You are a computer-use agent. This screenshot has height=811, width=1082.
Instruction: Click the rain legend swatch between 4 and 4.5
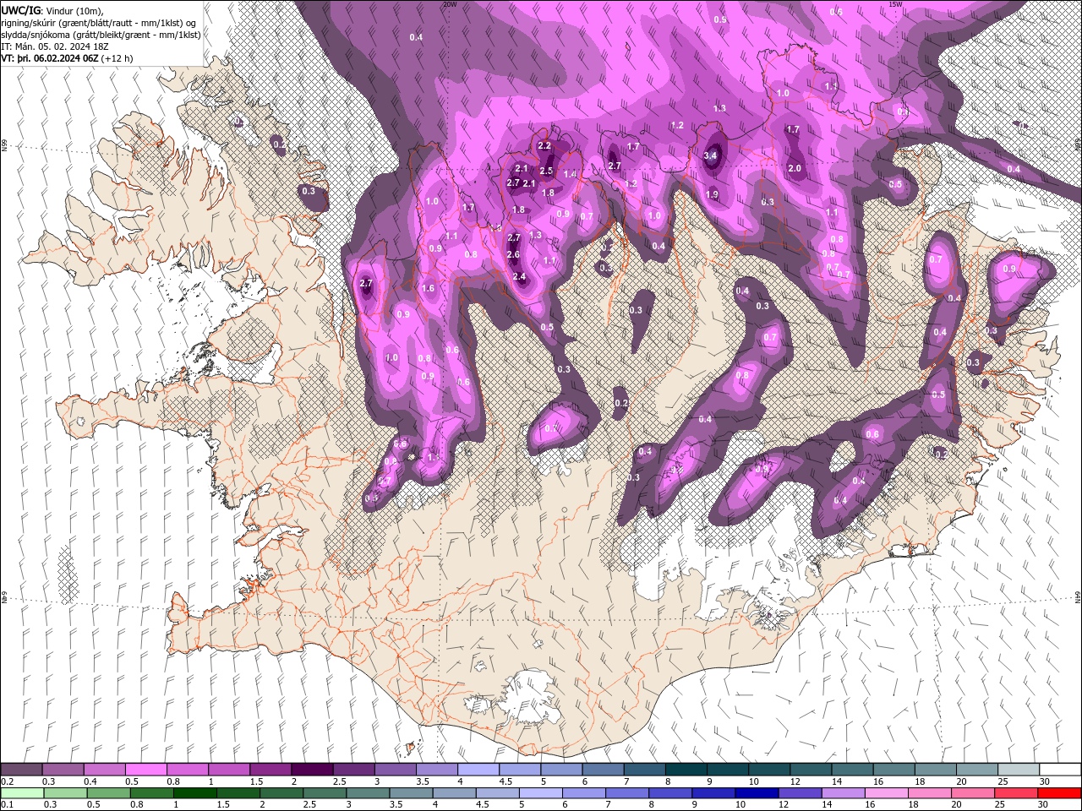(x=454, y=793)
